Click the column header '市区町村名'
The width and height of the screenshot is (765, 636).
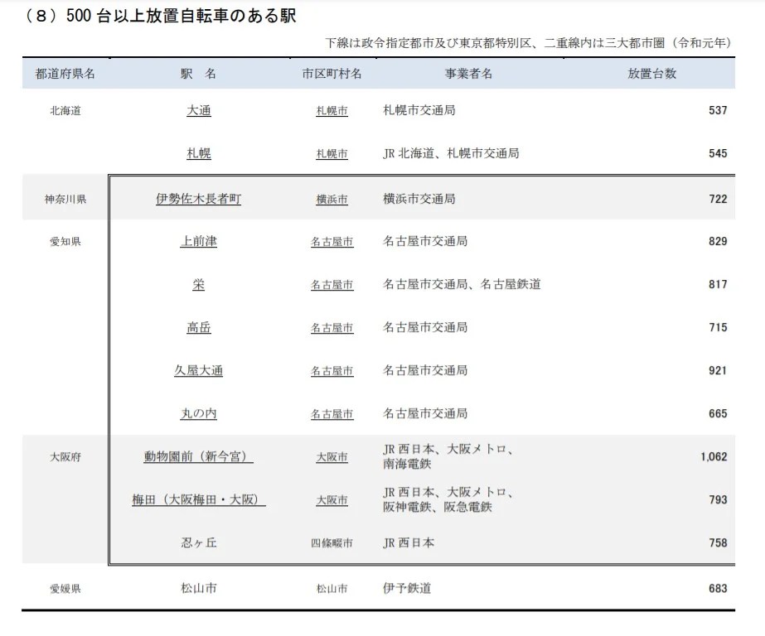click(332, 74)
